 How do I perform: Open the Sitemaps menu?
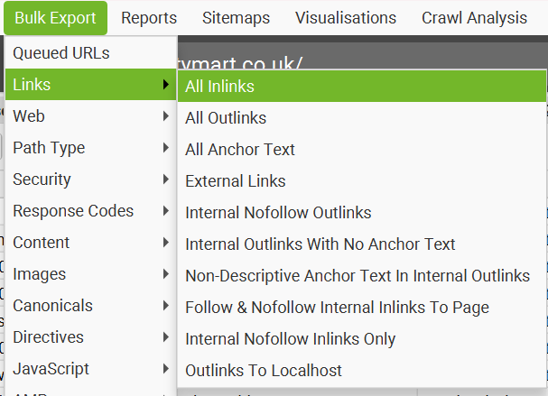point(236,18)
